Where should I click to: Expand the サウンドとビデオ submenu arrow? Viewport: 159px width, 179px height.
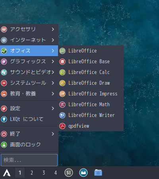53,72
